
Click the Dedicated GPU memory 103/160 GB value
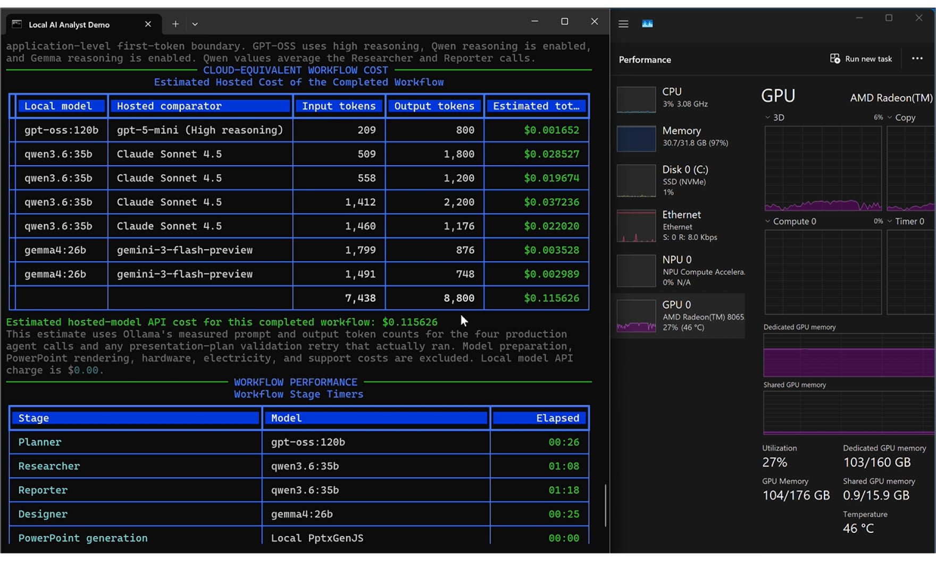(x=877, y=462)
